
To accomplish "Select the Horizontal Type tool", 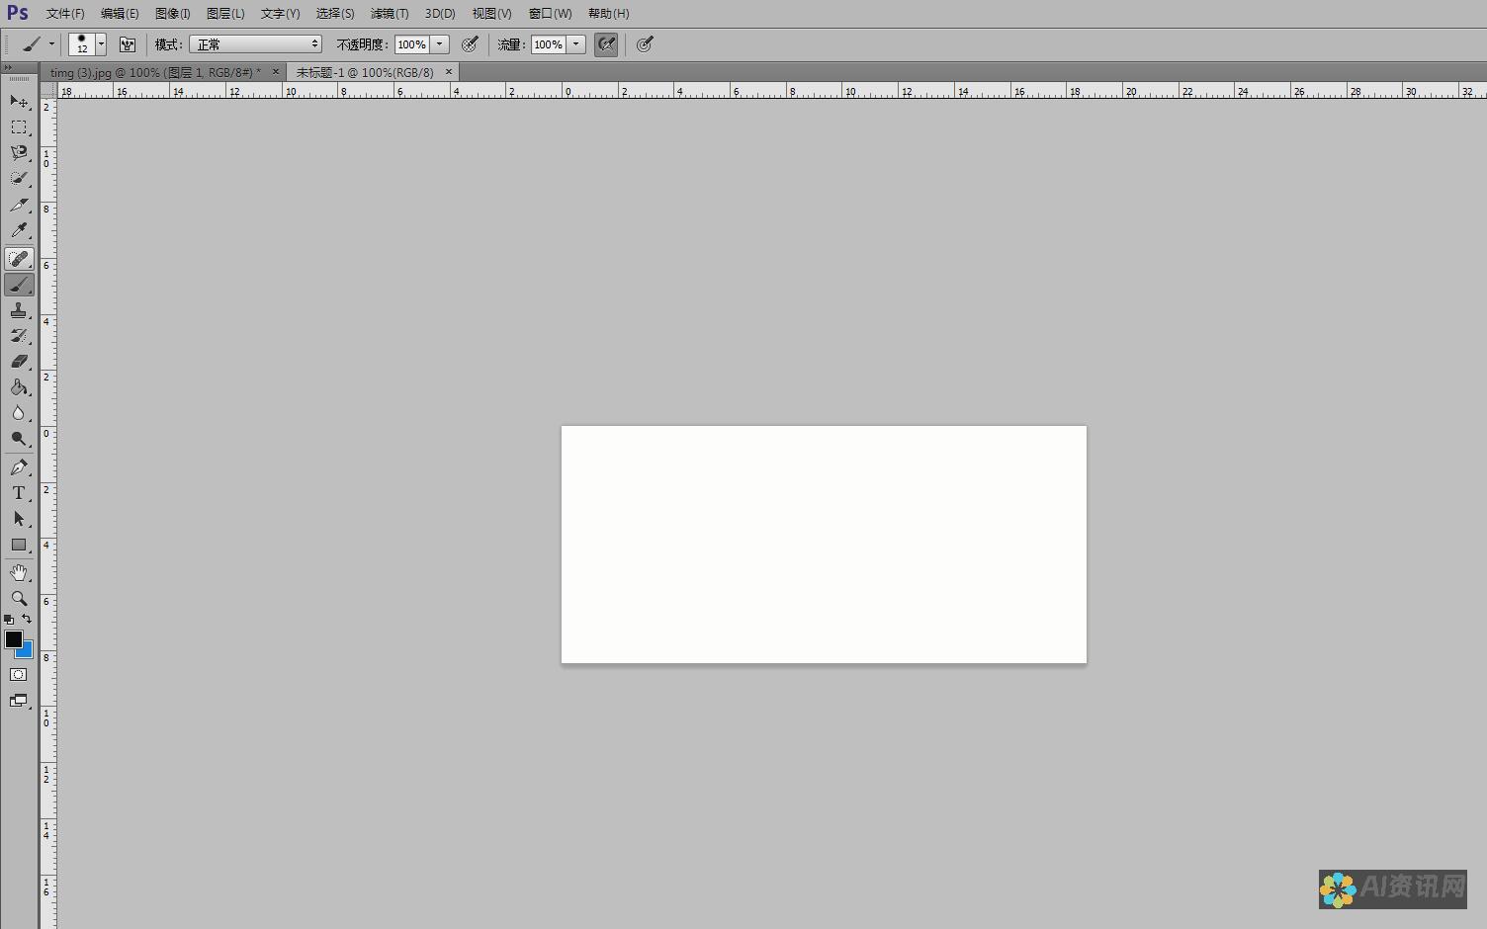I will [19, 492].
